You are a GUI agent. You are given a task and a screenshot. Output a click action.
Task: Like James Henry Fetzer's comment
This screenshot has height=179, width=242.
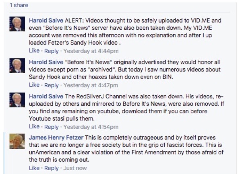[x=34, y=168]
